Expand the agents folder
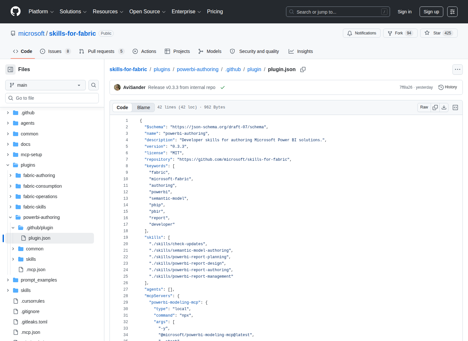 pyautogui.click(x=8, y=123)
